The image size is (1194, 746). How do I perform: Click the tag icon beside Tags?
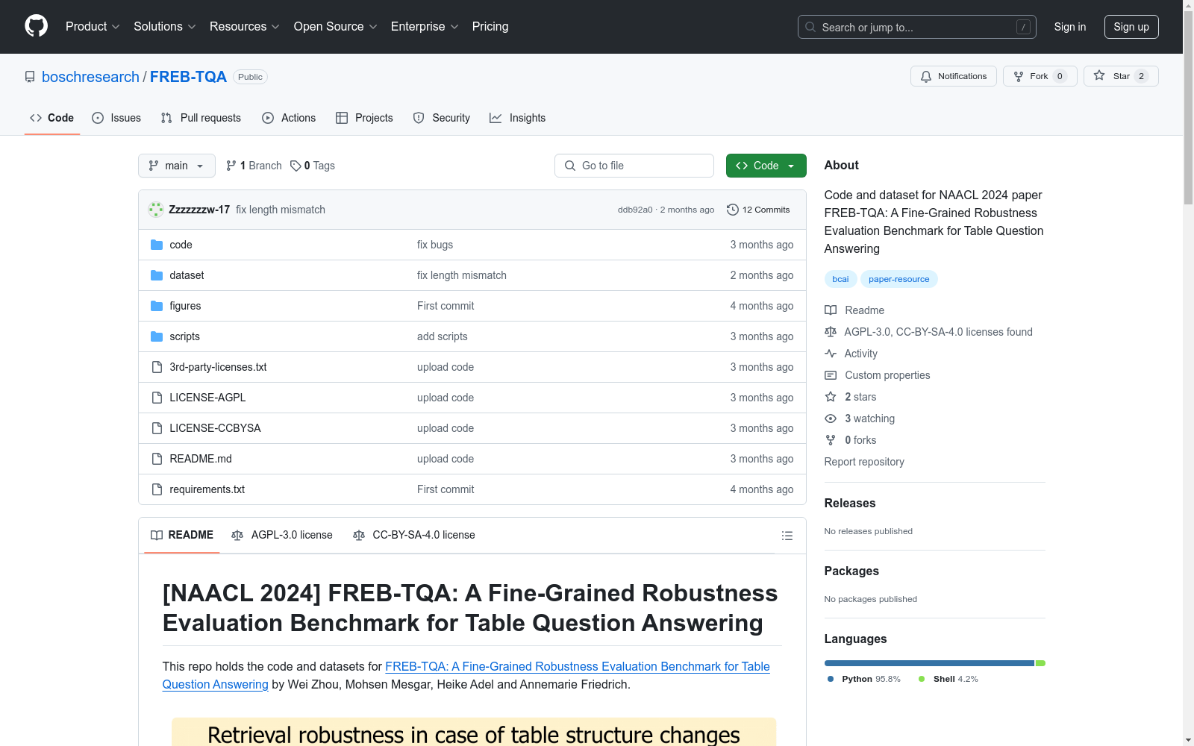[296, 166]
